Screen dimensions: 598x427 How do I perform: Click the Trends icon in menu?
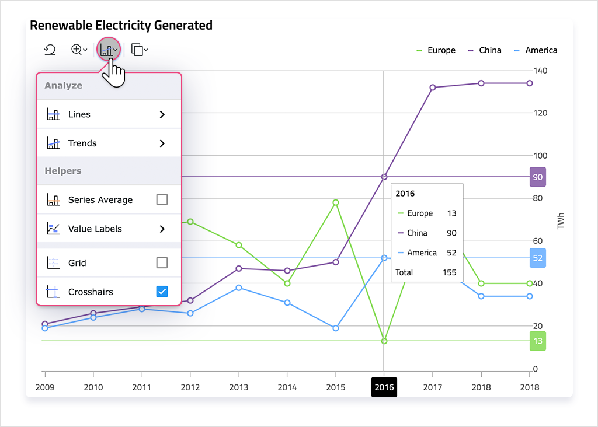[x=53, y=143]
